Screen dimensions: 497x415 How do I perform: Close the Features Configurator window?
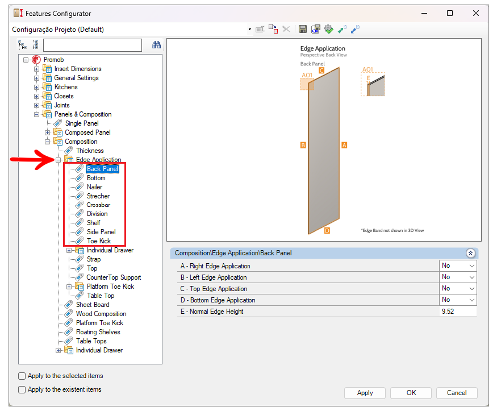pyautogui.click(x=476, y=13)
